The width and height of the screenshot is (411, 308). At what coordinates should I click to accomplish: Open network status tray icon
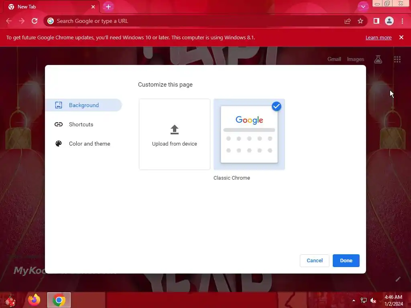tap(364, 300)
